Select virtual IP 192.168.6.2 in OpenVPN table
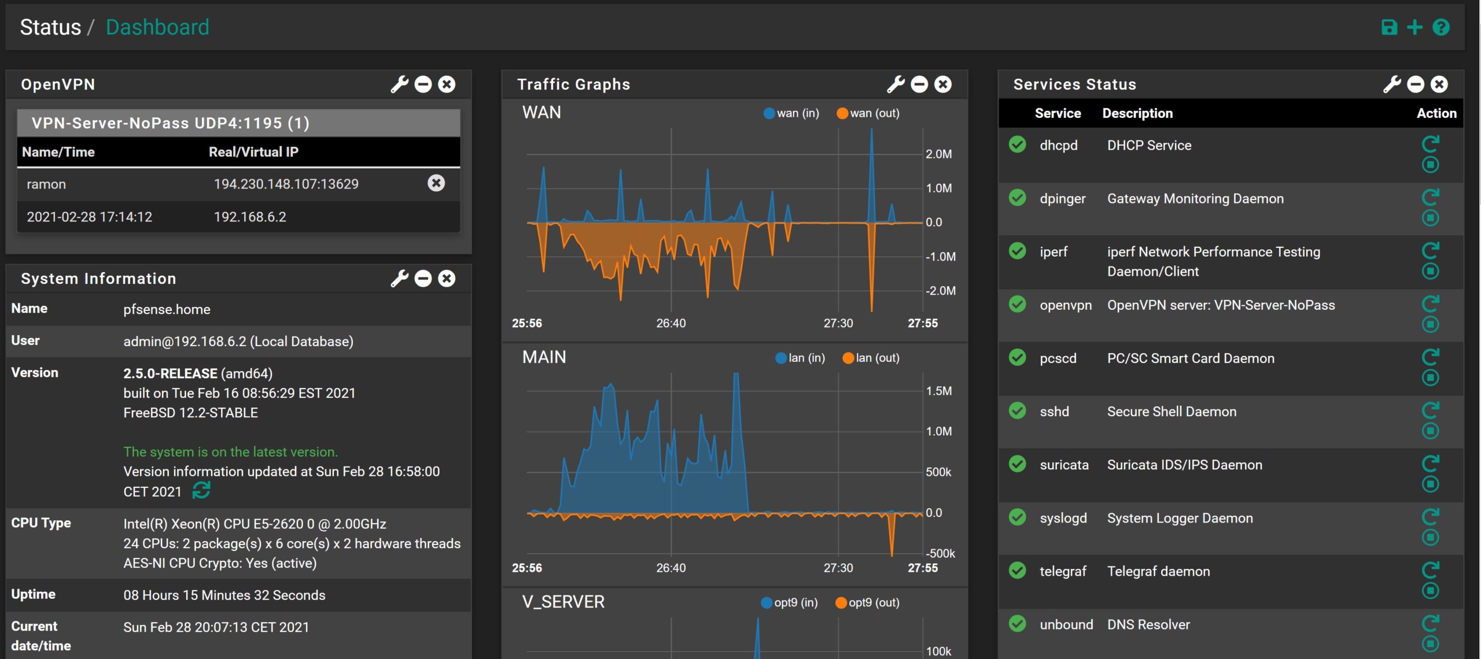This screenshot has height=659, width=1481. click(250, 217)
